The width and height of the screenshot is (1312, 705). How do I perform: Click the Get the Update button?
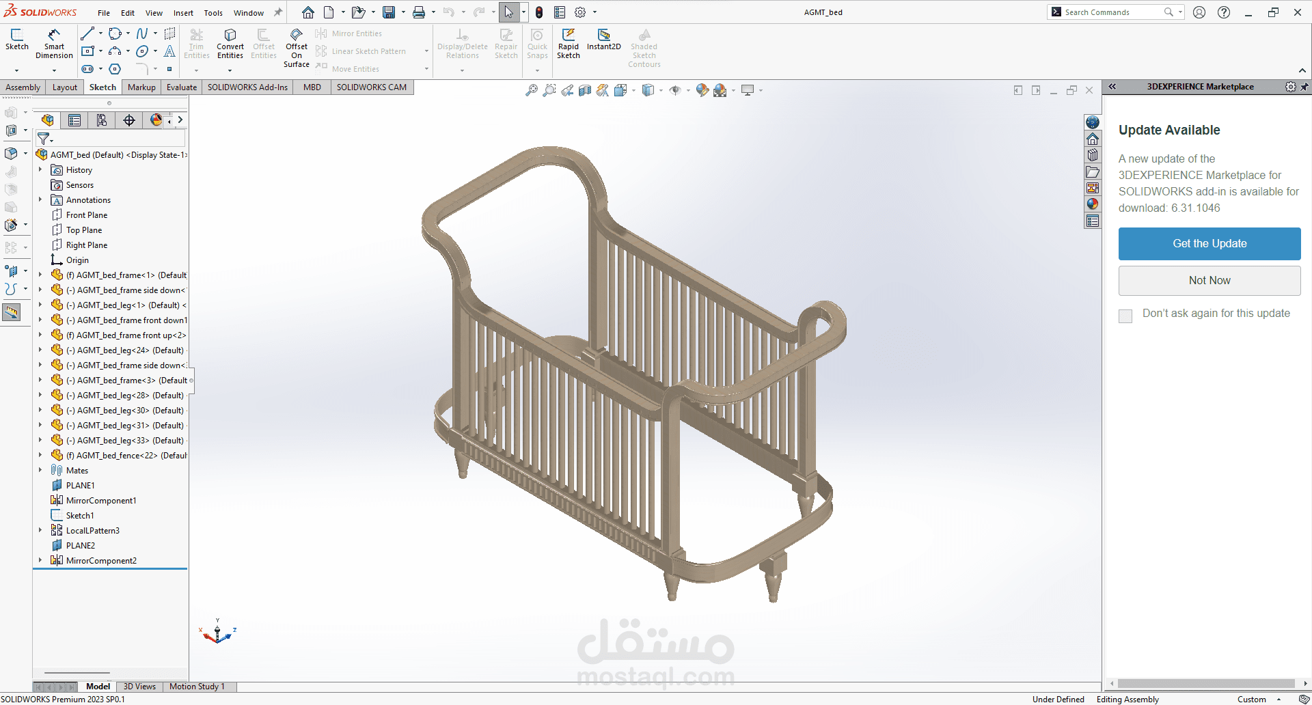click(x=1209, y=244)
